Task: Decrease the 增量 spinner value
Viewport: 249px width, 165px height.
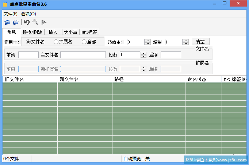Action: [x=186, y=43]
